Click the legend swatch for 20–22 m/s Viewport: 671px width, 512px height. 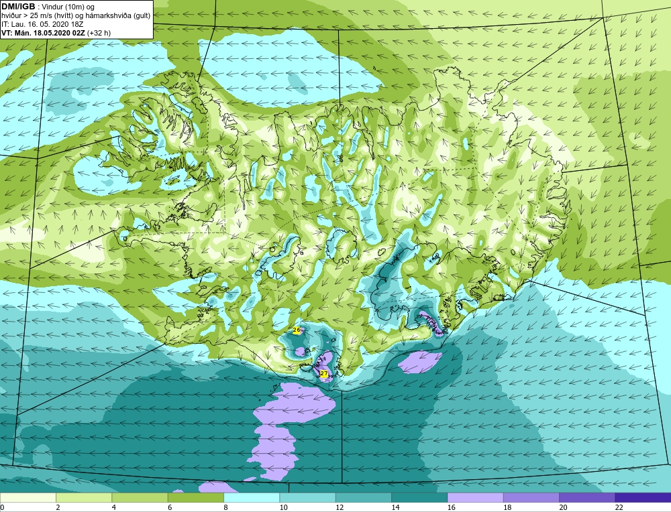(x=587, y=497)
